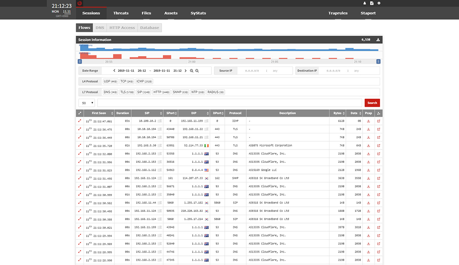This screenshot has width=459, height=265.
Task: Open the Traprules page
Action: [x=338, y=13]
